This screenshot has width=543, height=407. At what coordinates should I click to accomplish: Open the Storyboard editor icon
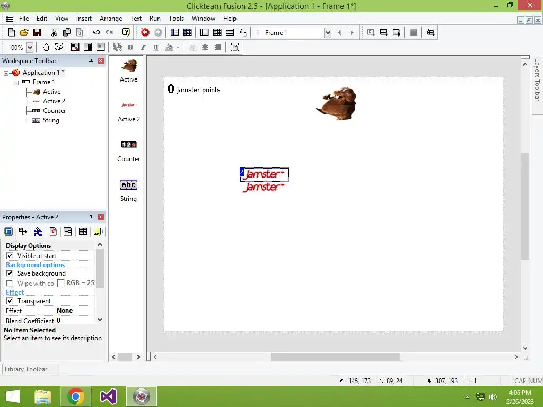tap(175, 32)
